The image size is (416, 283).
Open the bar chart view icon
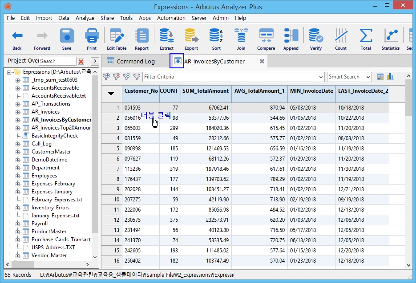(x=390, y=77)
